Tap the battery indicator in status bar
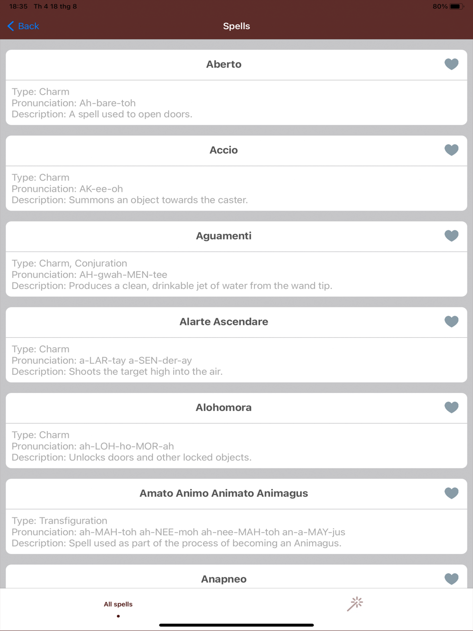The width and height of the screenshot is (473, 631). (x=456, y=7)
